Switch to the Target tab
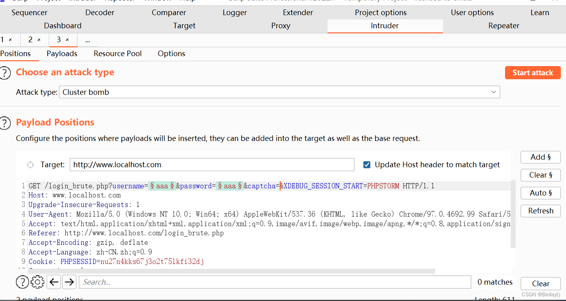This screenshot has height=301, width=566. [x=184, y=25]
